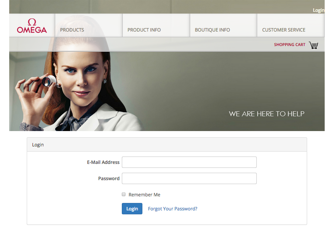This screenshot has width=333, height=231.
Task: Click the Omega logo
Action: tap(32, 26)
